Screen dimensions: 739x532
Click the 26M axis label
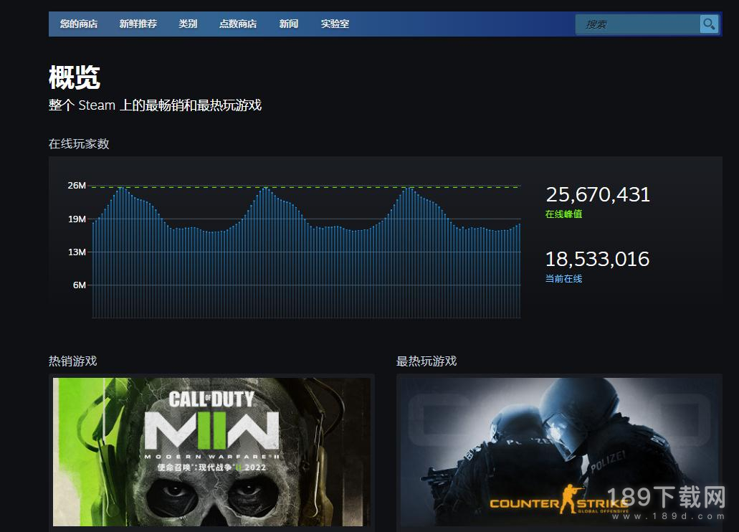[77, 186]
